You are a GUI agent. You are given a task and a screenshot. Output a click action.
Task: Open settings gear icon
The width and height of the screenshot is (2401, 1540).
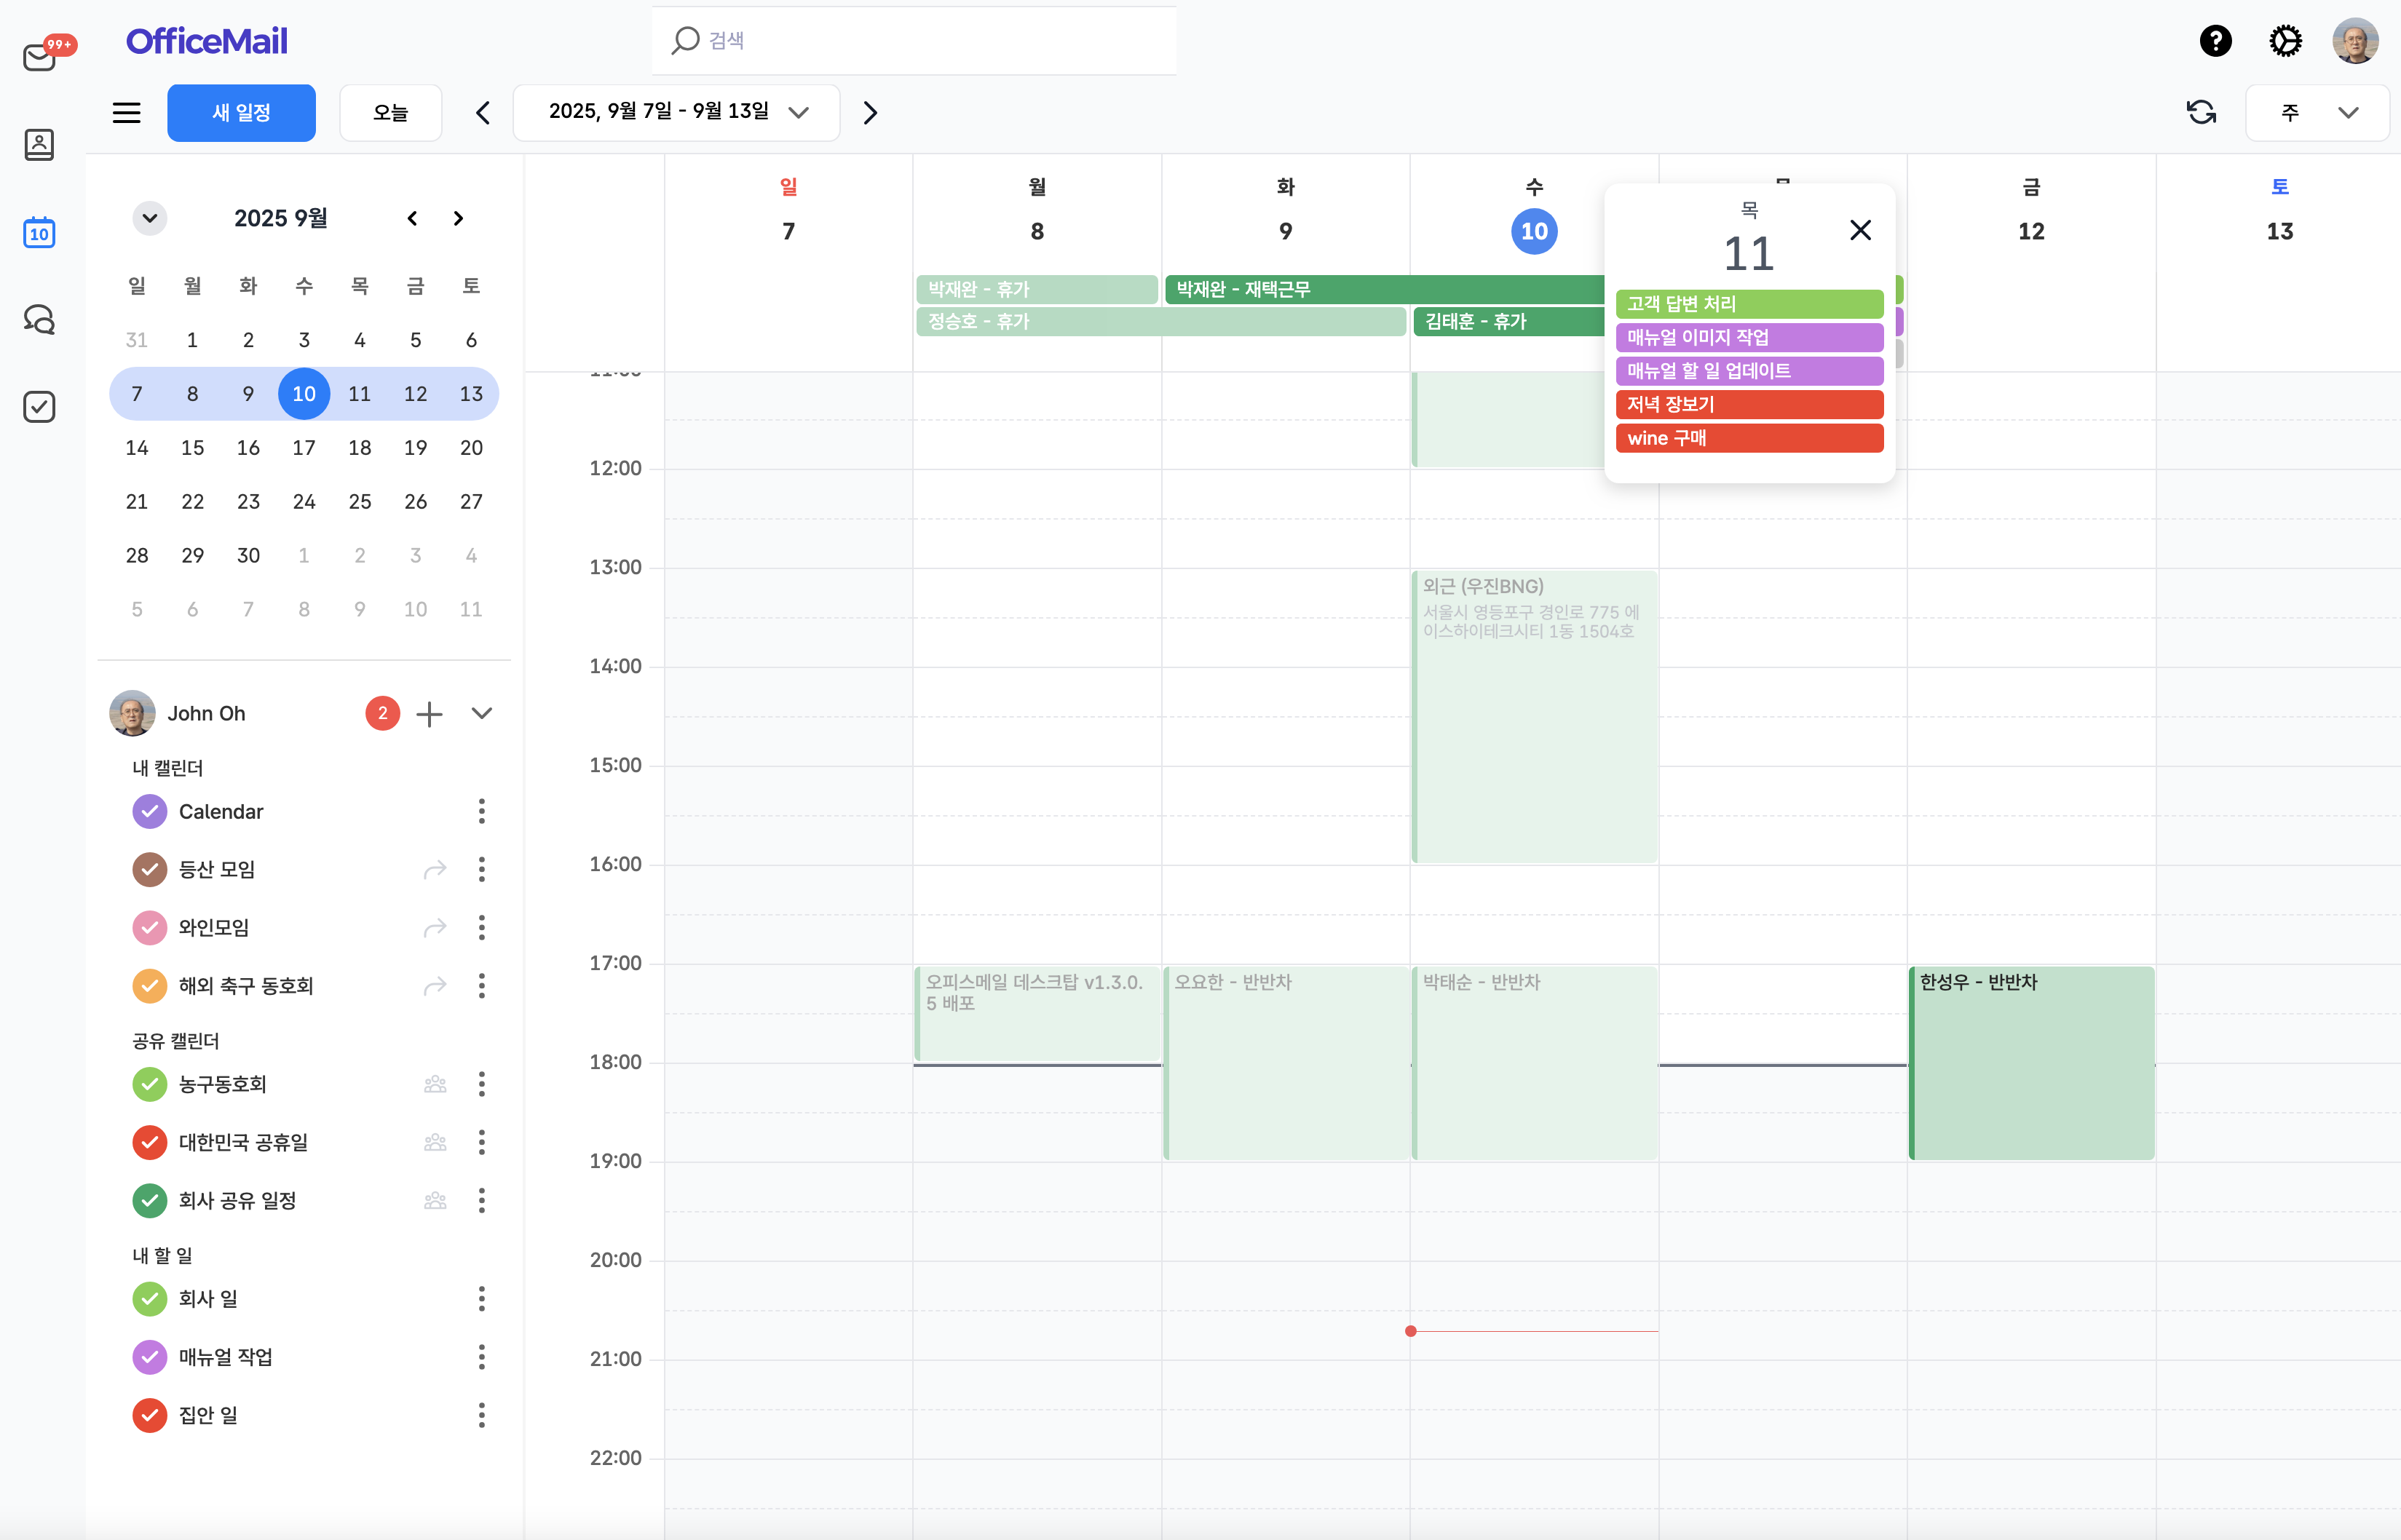tap(2285, 41)
